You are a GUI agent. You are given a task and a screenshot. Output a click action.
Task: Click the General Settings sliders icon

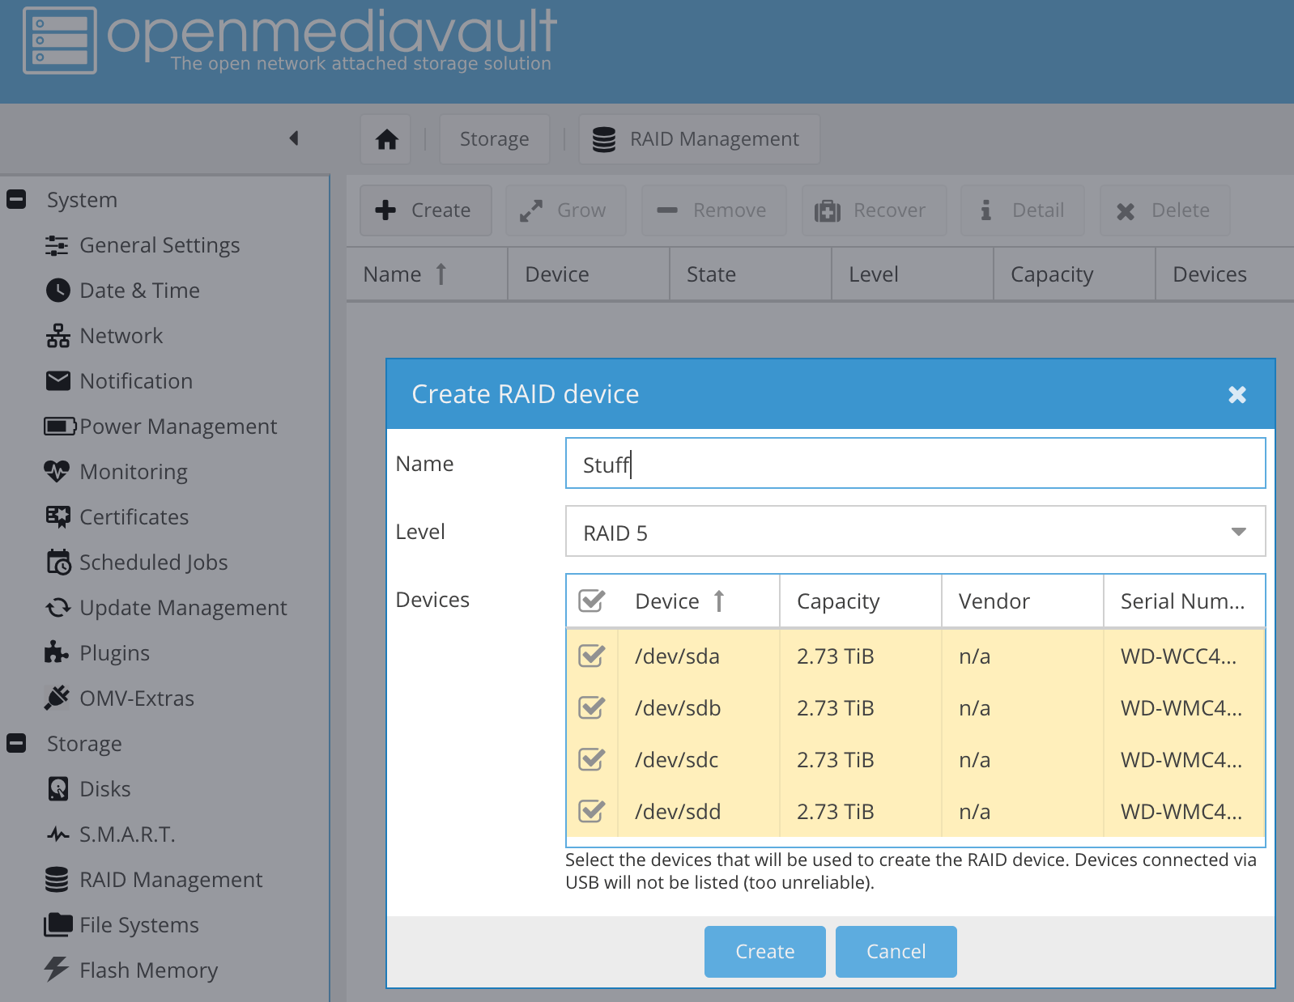pos(57,245)
